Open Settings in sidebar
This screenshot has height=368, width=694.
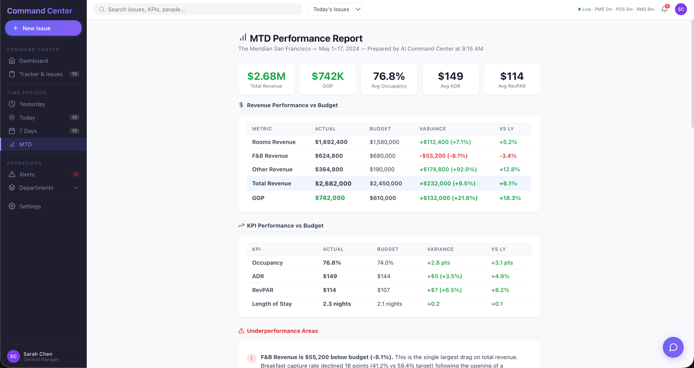[43, 207]
